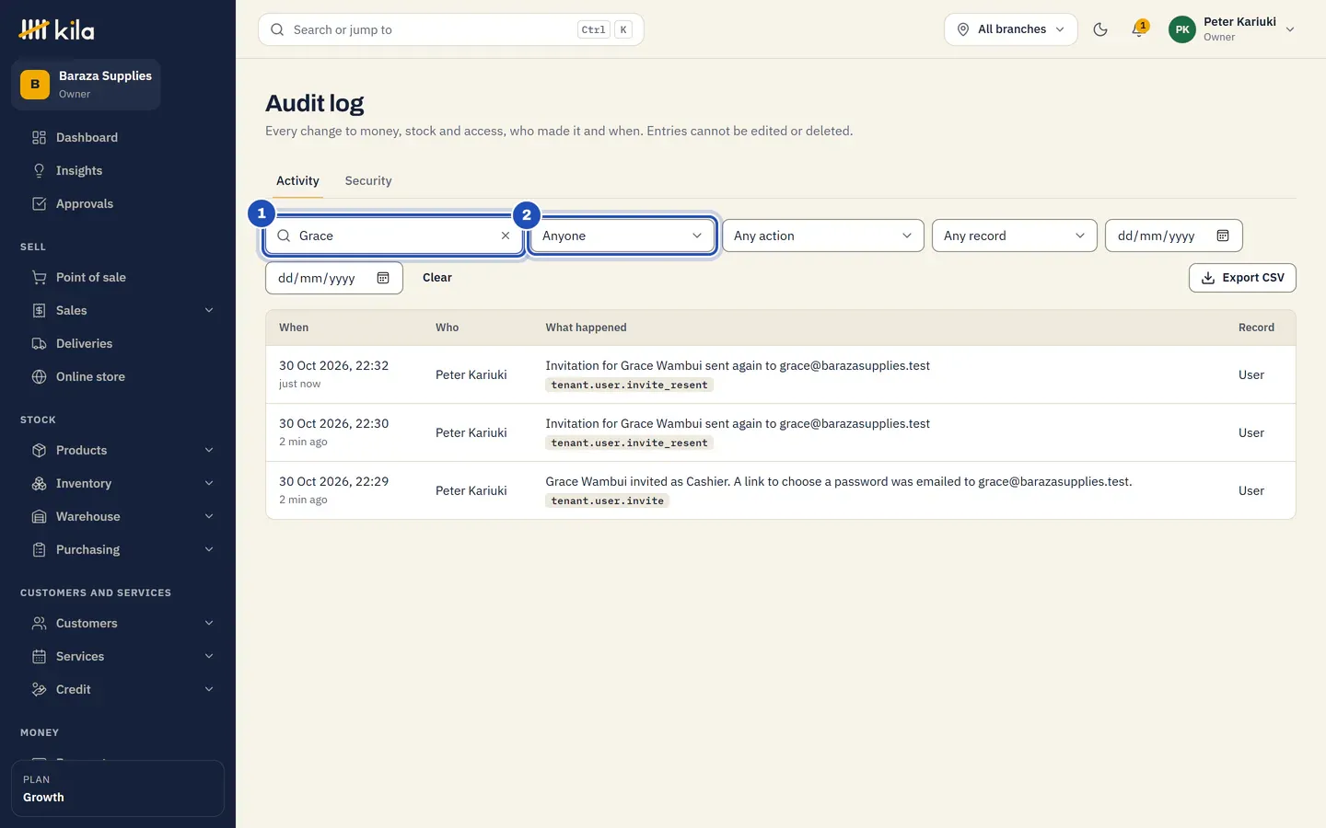Viewport: 1326px width, 828px height.
Task: Open the Peter Kariuki account menu chevron
Action: pyautogui.click(x=1290, y=29)
